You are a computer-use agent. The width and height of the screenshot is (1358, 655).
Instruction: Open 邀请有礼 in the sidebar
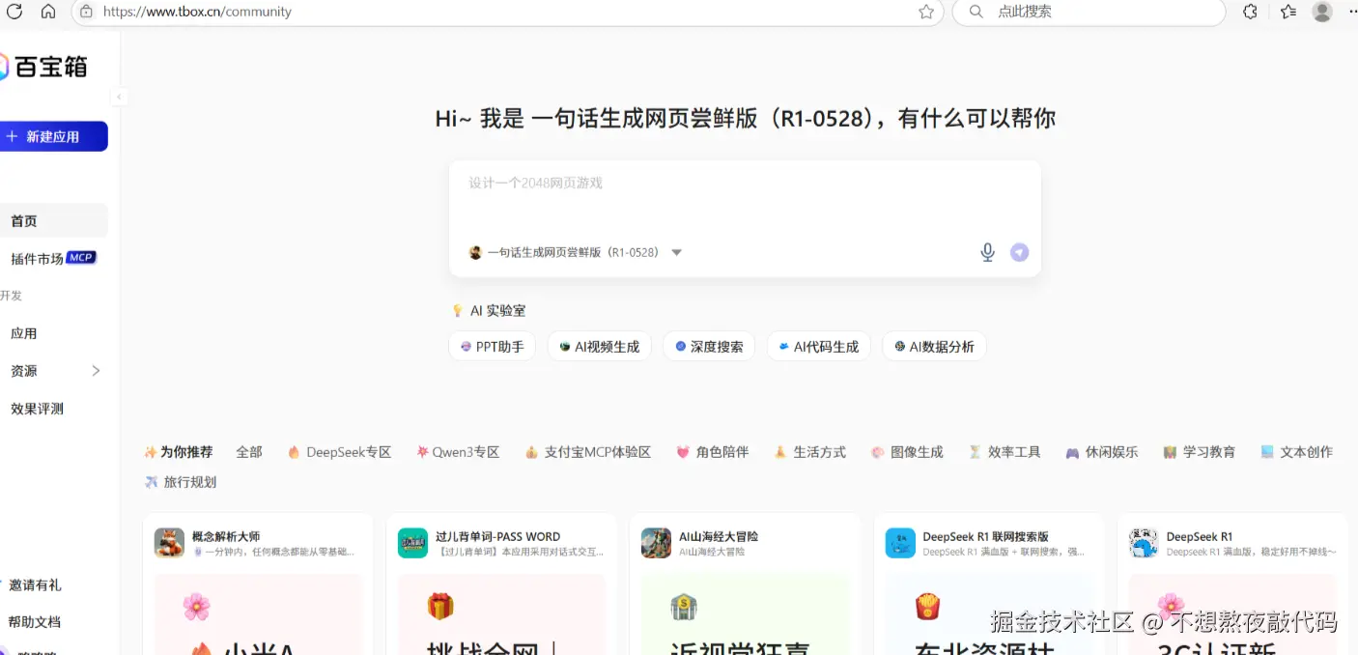point(35,584)
